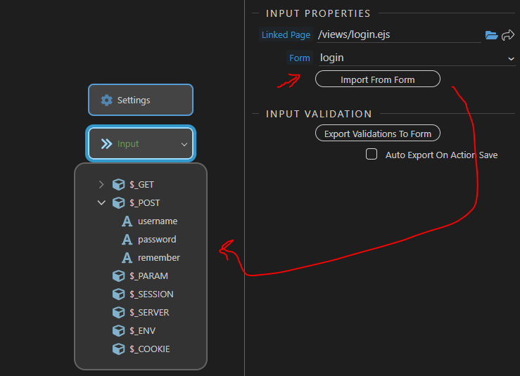520x376 pixels.
Task: Click Export Validations To Form button
Action: point(378,133)
